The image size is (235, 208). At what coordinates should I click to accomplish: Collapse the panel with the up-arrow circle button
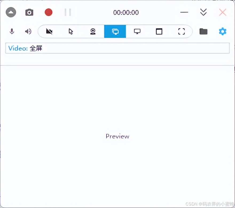(x=11, y=12)
